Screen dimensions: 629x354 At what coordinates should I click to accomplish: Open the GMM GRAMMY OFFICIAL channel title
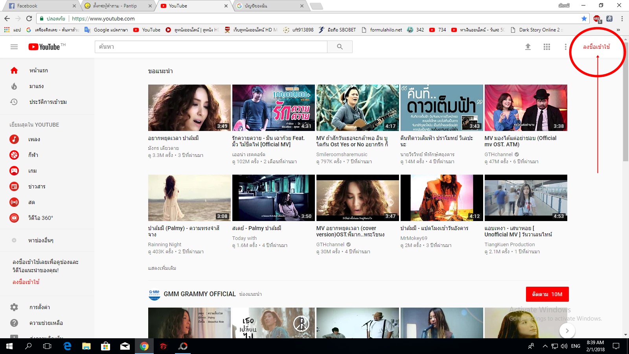[x=200, y=294]
